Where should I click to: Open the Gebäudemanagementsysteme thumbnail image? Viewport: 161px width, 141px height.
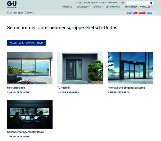pos(30,114)
